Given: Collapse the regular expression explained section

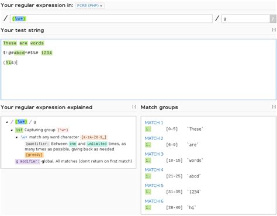Looking at the screenshot, I should click(134, 107).
